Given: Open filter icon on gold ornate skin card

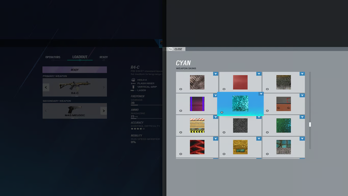Looking at the screenshot, I should (x=259, y=139).
